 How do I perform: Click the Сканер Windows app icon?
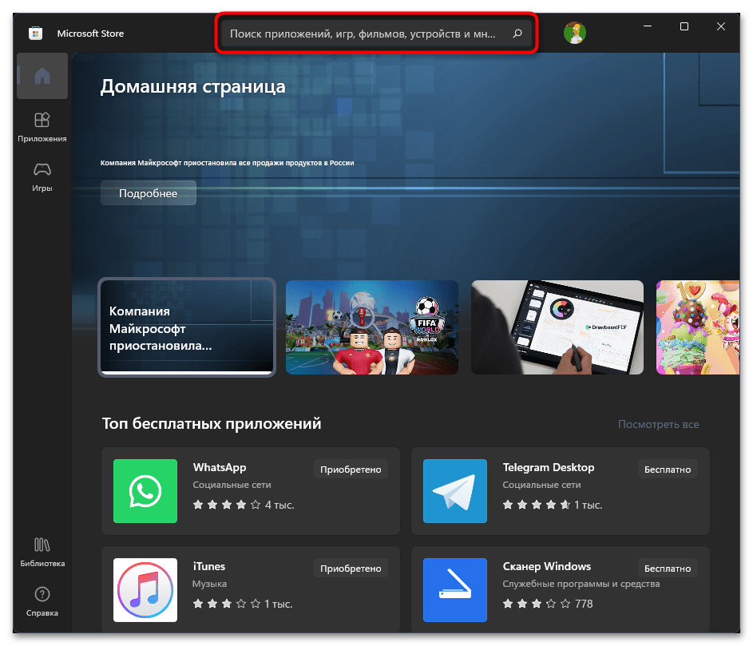(x=454, y=590)
